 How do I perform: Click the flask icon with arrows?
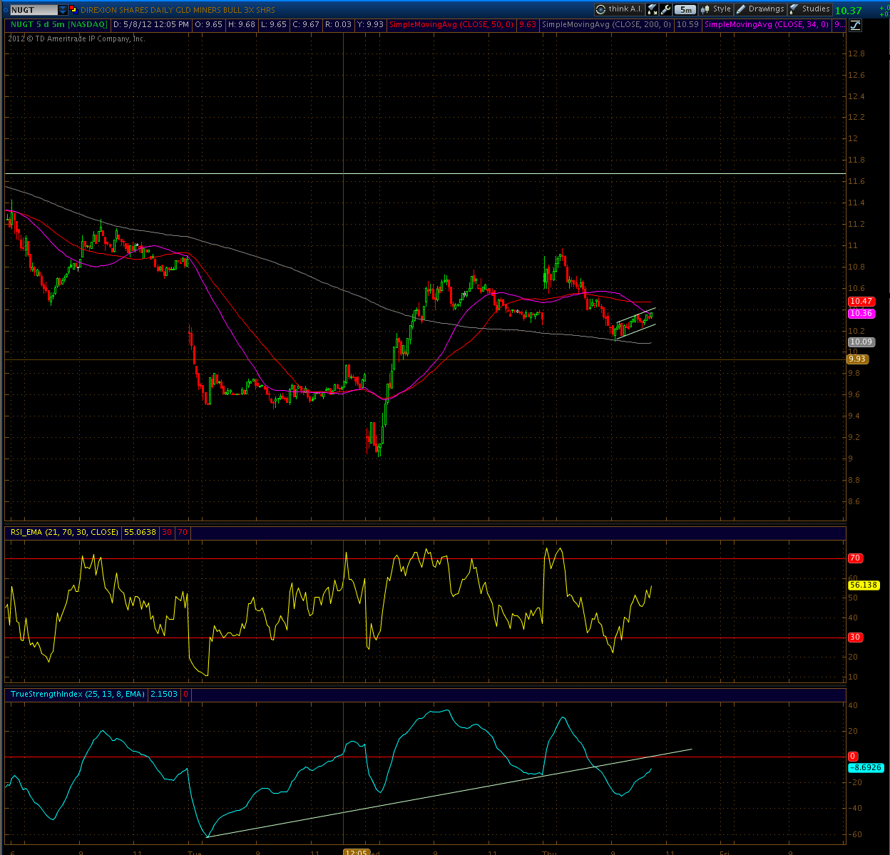click(x=653, y=9)
